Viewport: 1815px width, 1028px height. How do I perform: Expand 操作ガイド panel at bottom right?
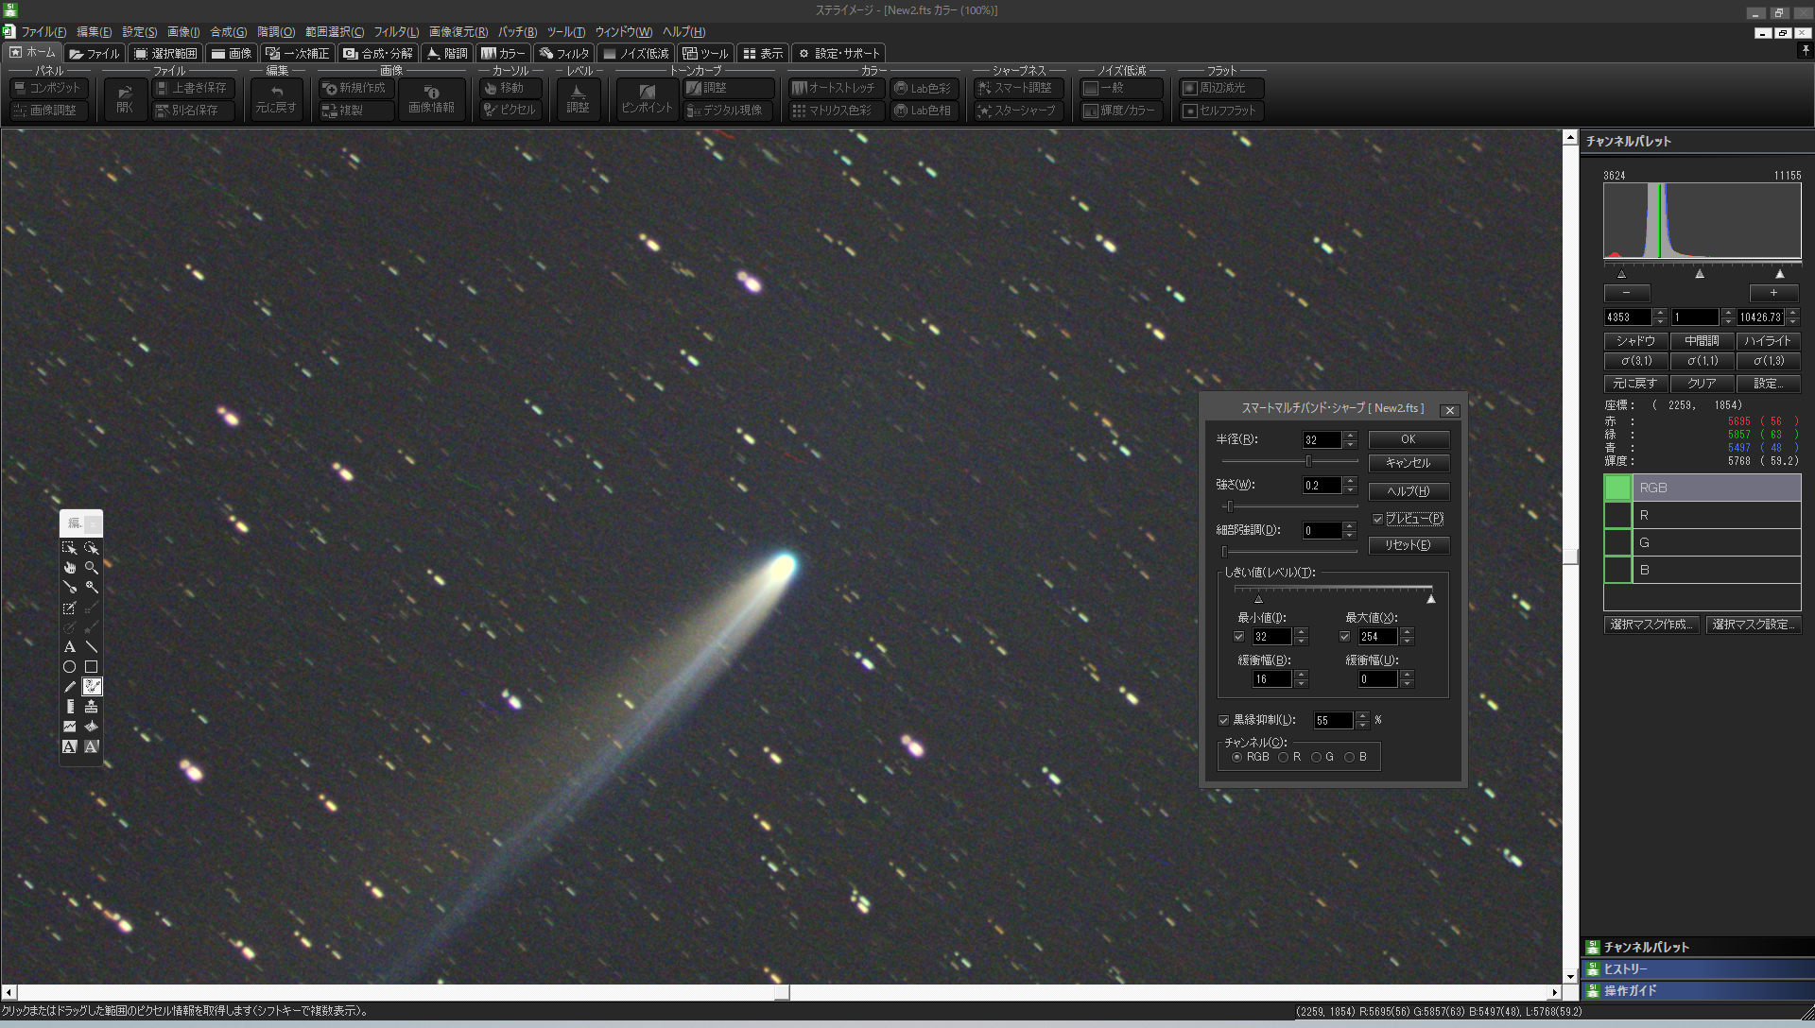(x=1697, y=990)
